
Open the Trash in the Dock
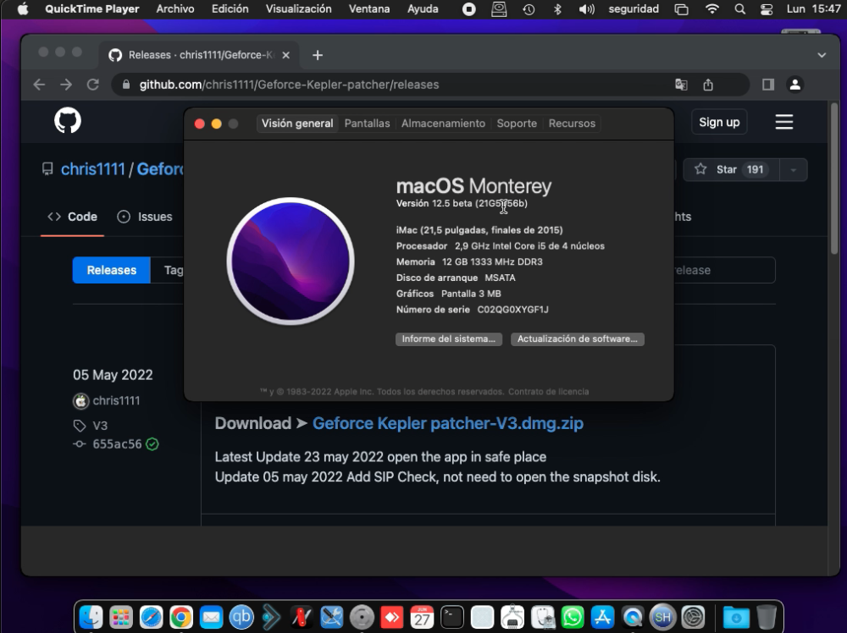click(x=767, y=617)
